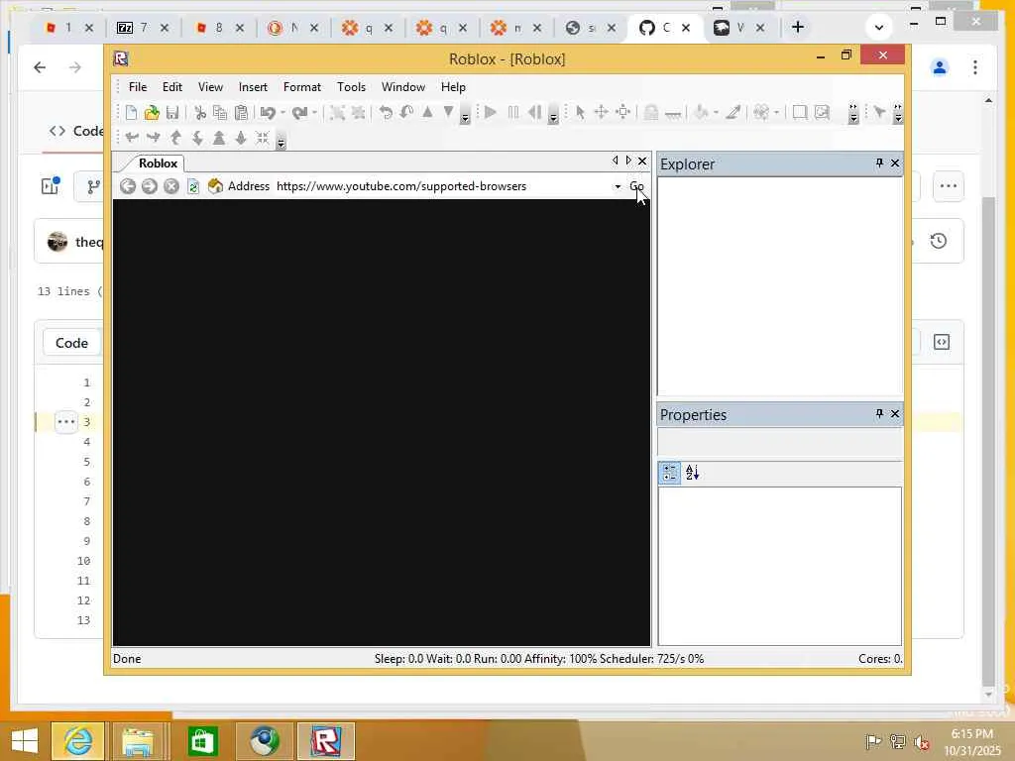Open the Address history dropdown
The image size is (1015, 761).
coord(618,186)
